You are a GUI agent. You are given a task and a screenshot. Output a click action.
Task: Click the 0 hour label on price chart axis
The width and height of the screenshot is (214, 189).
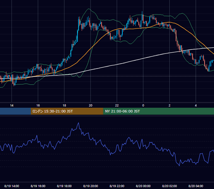coord(143,106)
